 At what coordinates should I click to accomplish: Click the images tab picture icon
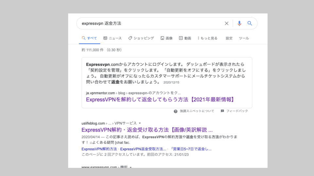(162, 38)
